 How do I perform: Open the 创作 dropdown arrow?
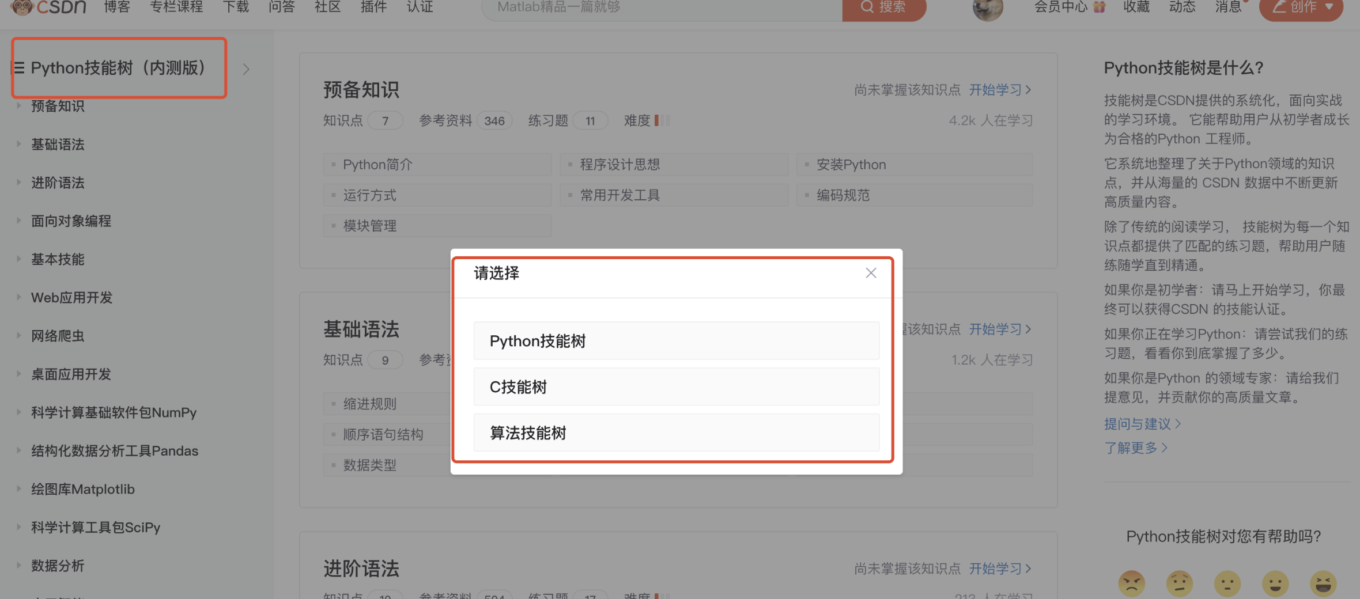click(1329, 7)
